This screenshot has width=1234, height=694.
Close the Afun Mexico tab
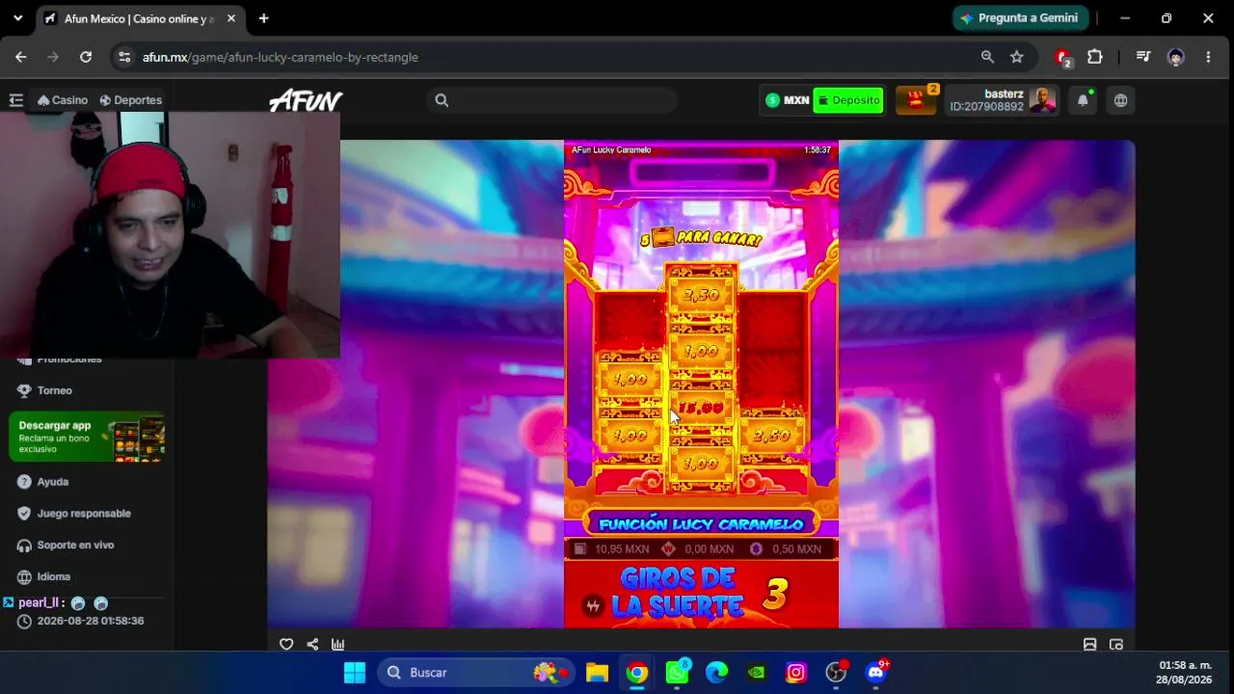tap(231, 18)
